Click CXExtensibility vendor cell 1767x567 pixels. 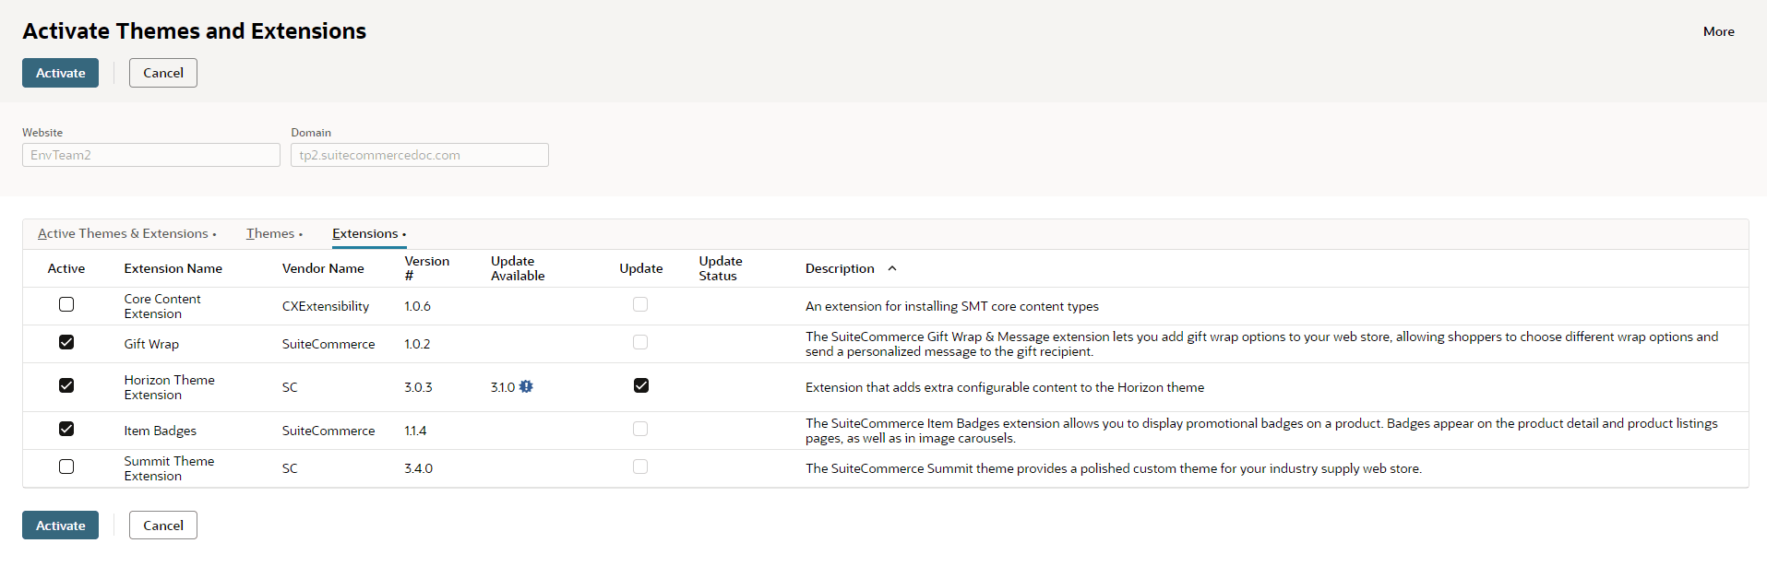(326, 306)
